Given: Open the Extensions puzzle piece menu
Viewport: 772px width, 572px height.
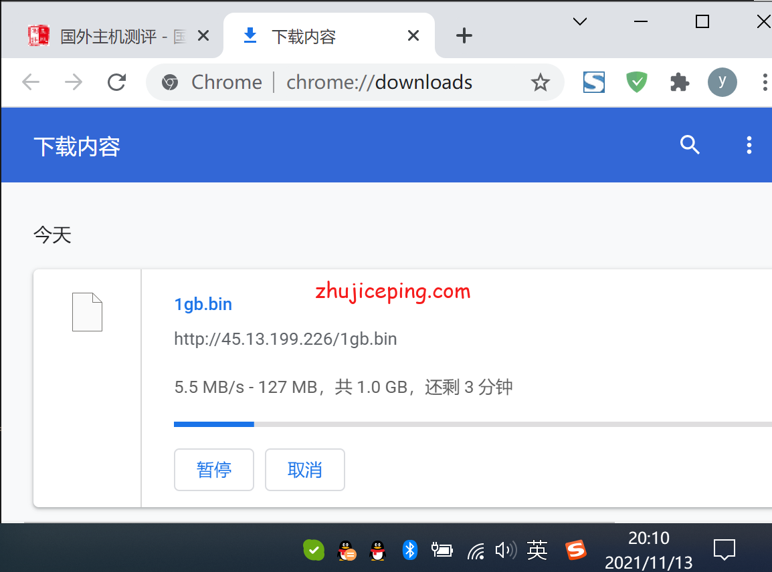Looking at the screenshot, I should point(679,82).
